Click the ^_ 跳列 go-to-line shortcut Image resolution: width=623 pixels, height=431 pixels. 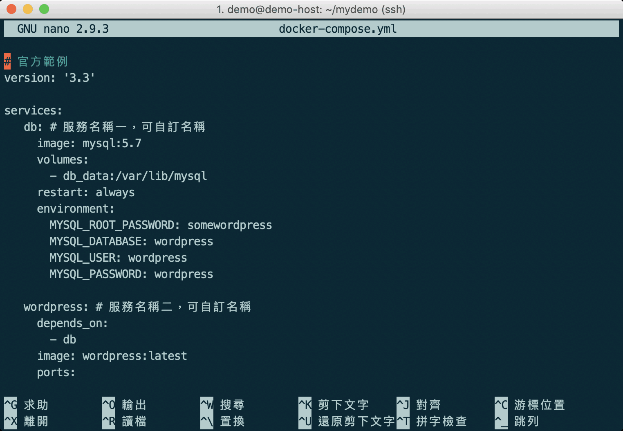[x=517, y=421]
